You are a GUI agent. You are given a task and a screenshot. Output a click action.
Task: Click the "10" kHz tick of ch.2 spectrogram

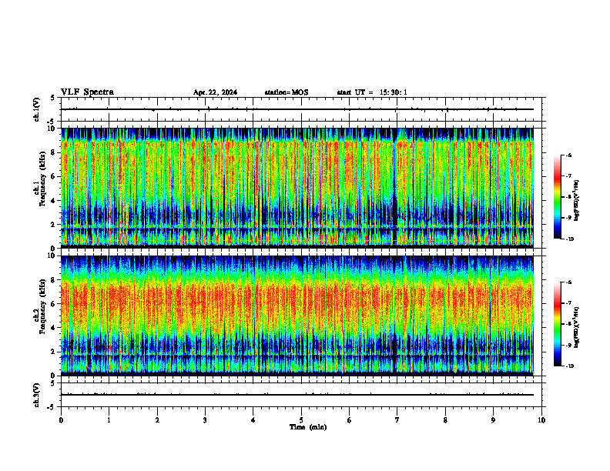click(x=52, y=256)
